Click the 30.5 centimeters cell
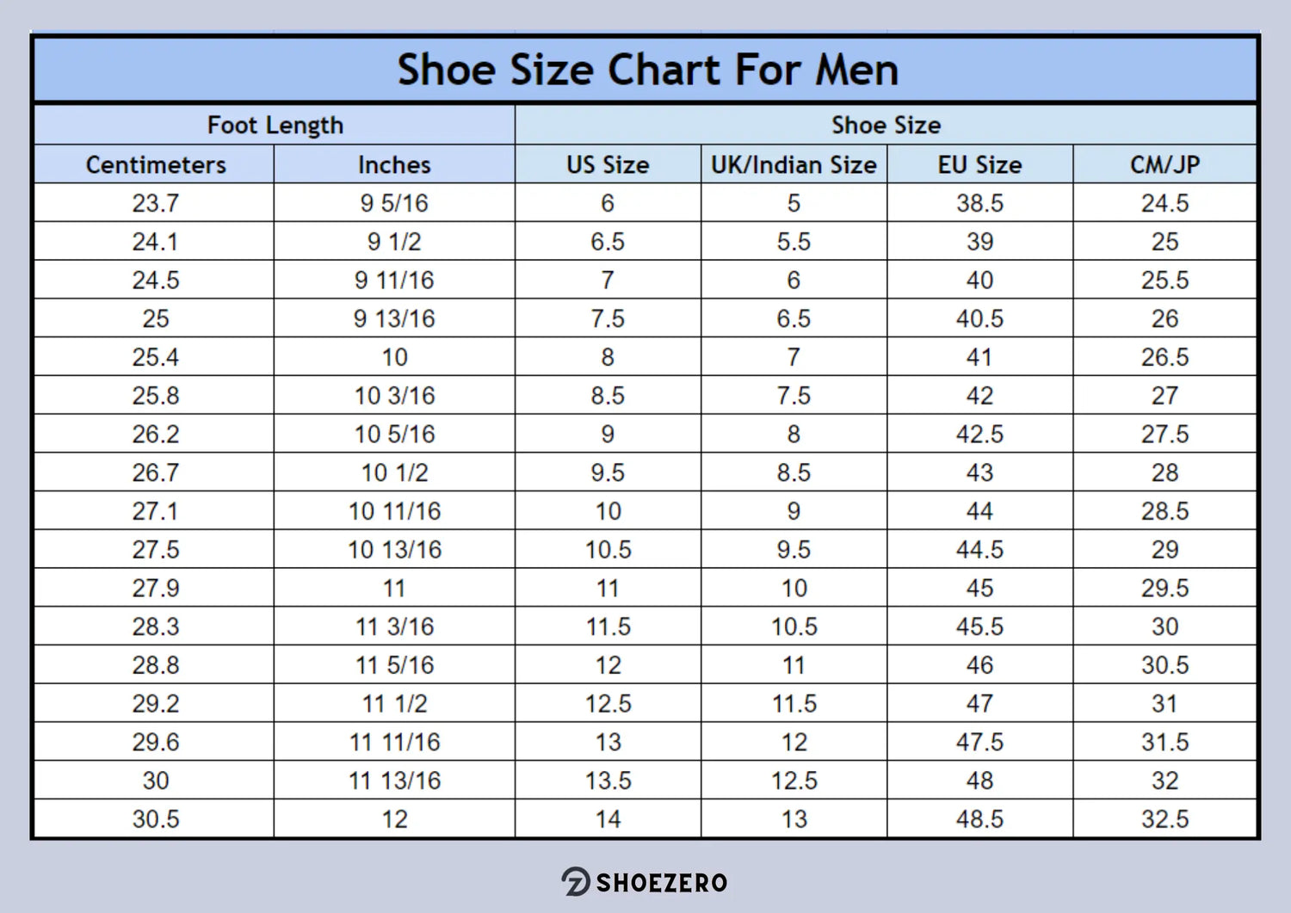This screenshot has height=913, width=1291. click(156, 819)
